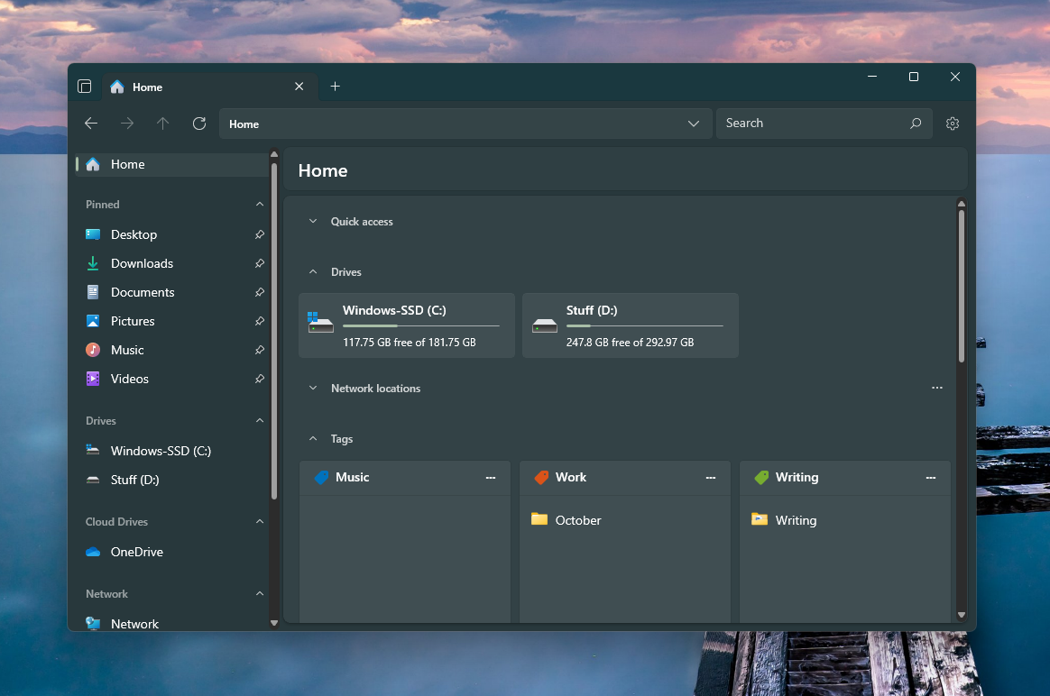Viewport: 1050px width, 696px height.
Task: Open Downloads from the pinned sidebar
Action: pyautogui.click(x=142, y=263)
